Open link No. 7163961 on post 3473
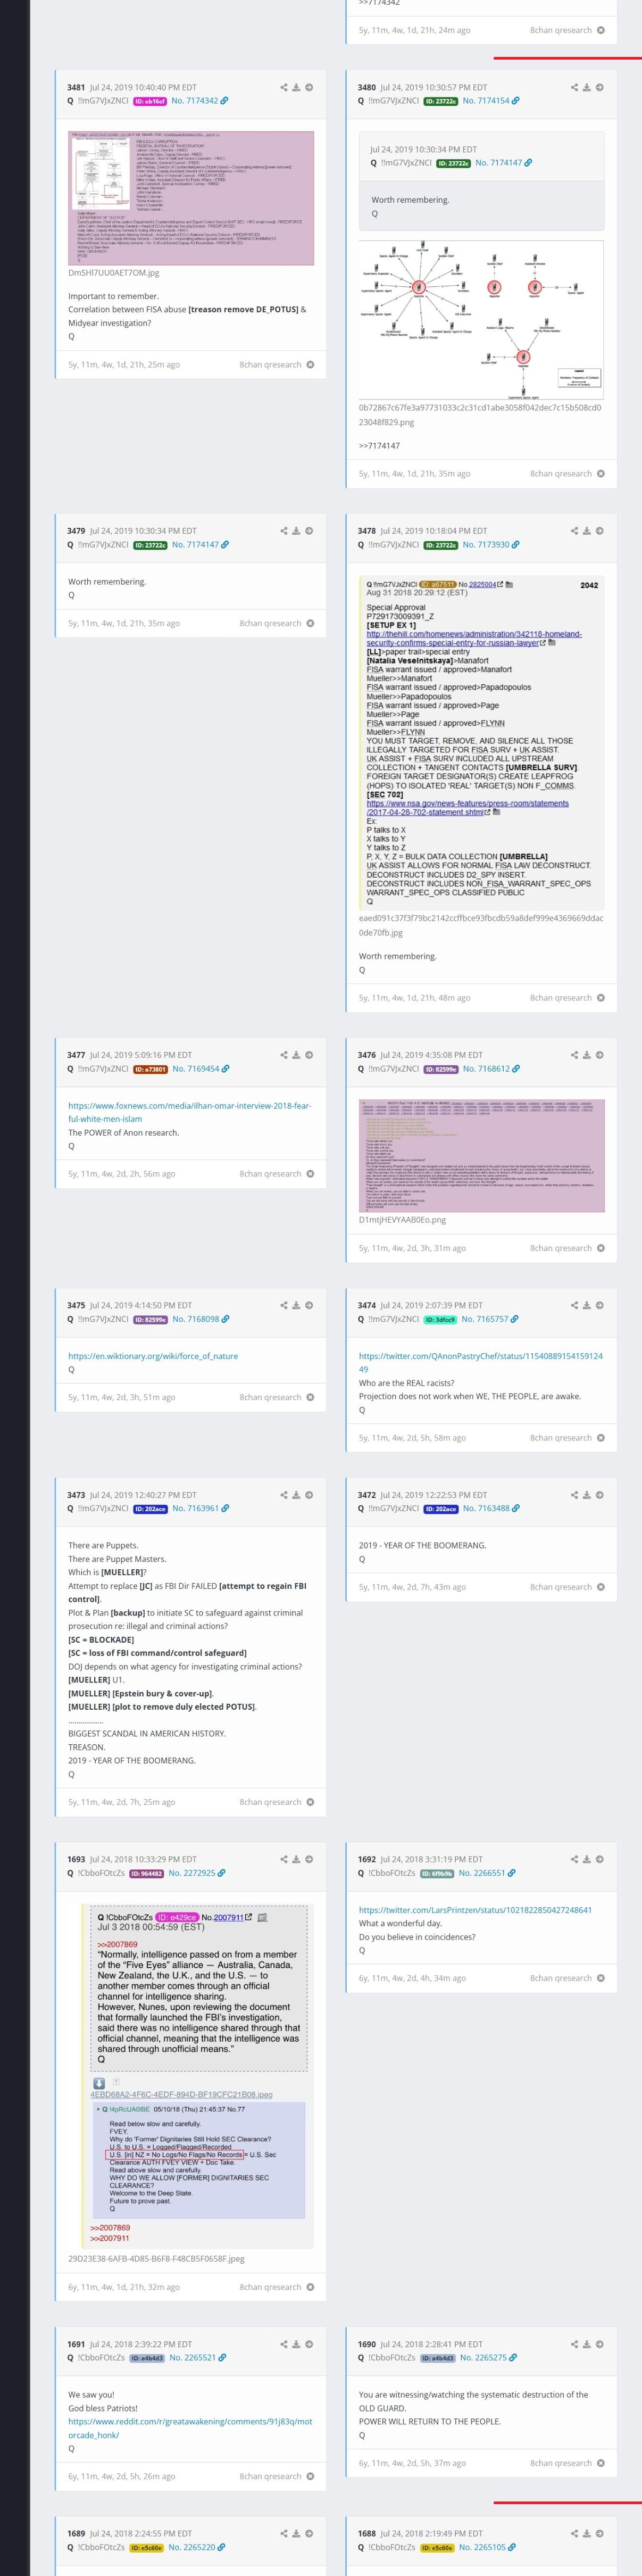The height and width of the screenshot is (2576, 642). [x=200, y=1509]
